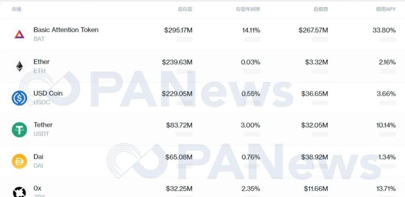Sort by 借用APY column header
The image size is (405, 197).
point(386,9)
